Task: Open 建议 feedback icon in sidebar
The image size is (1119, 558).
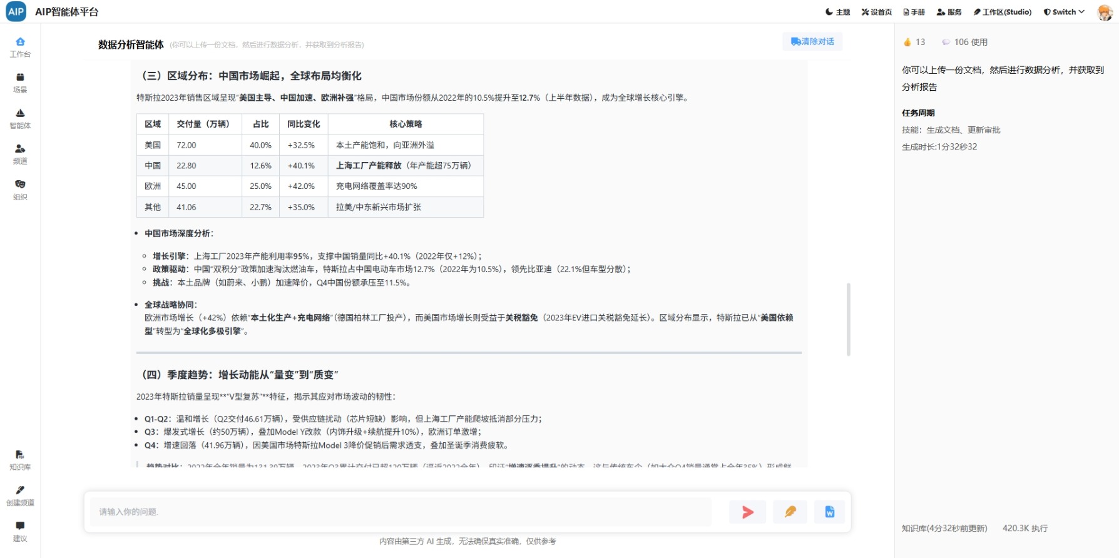Action: coord(20,532)
